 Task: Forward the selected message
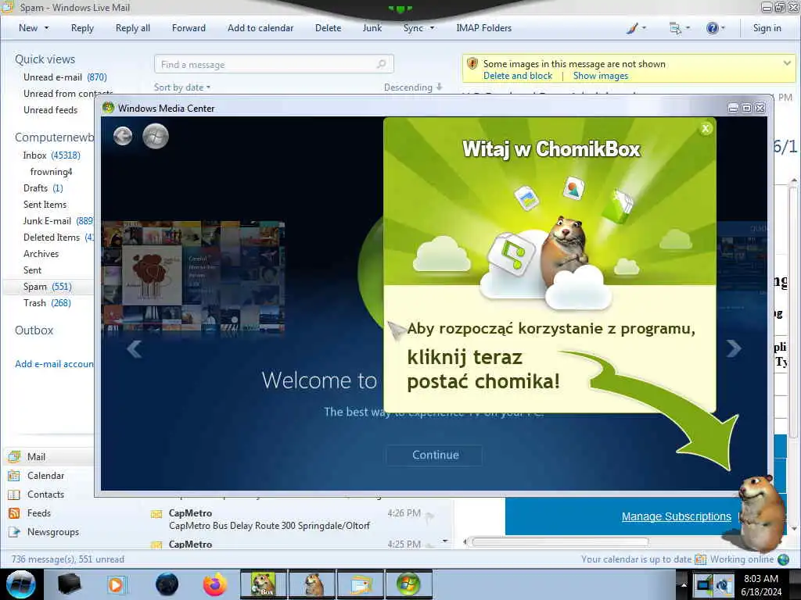[x=189, y=28]
